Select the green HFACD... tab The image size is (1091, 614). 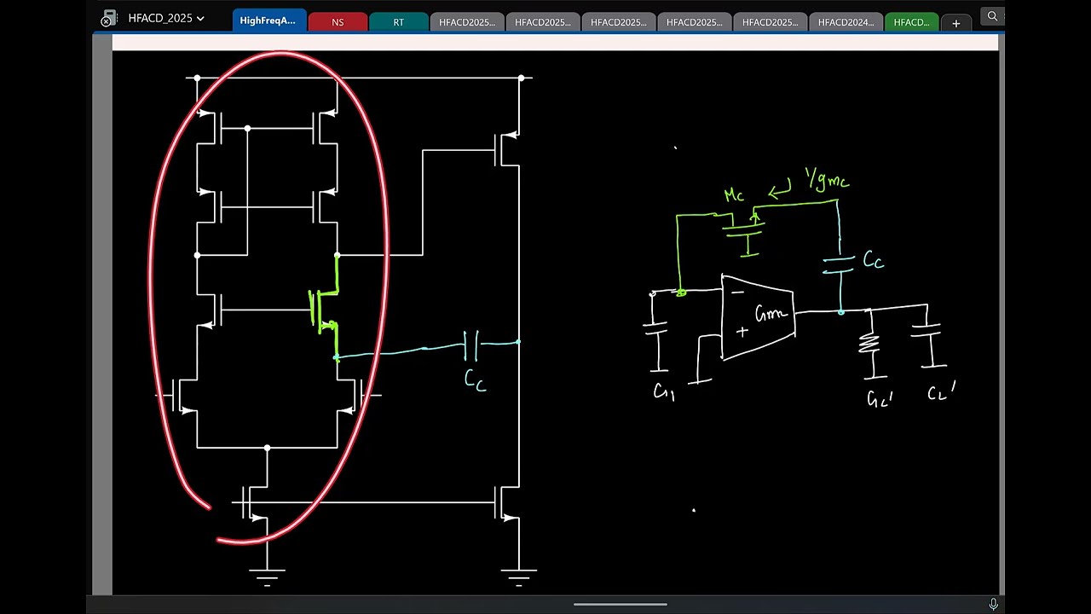pyautogui.click(x=911, y=22)
